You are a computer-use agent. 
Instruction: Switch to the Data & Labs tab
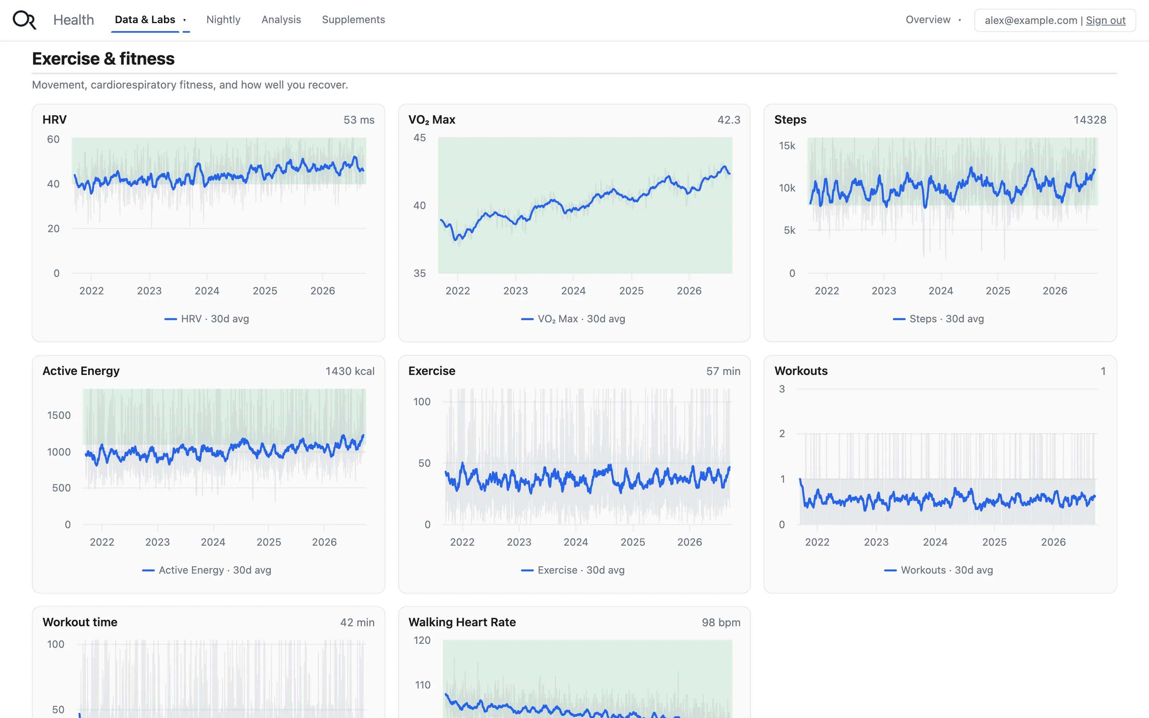[145, 20]
